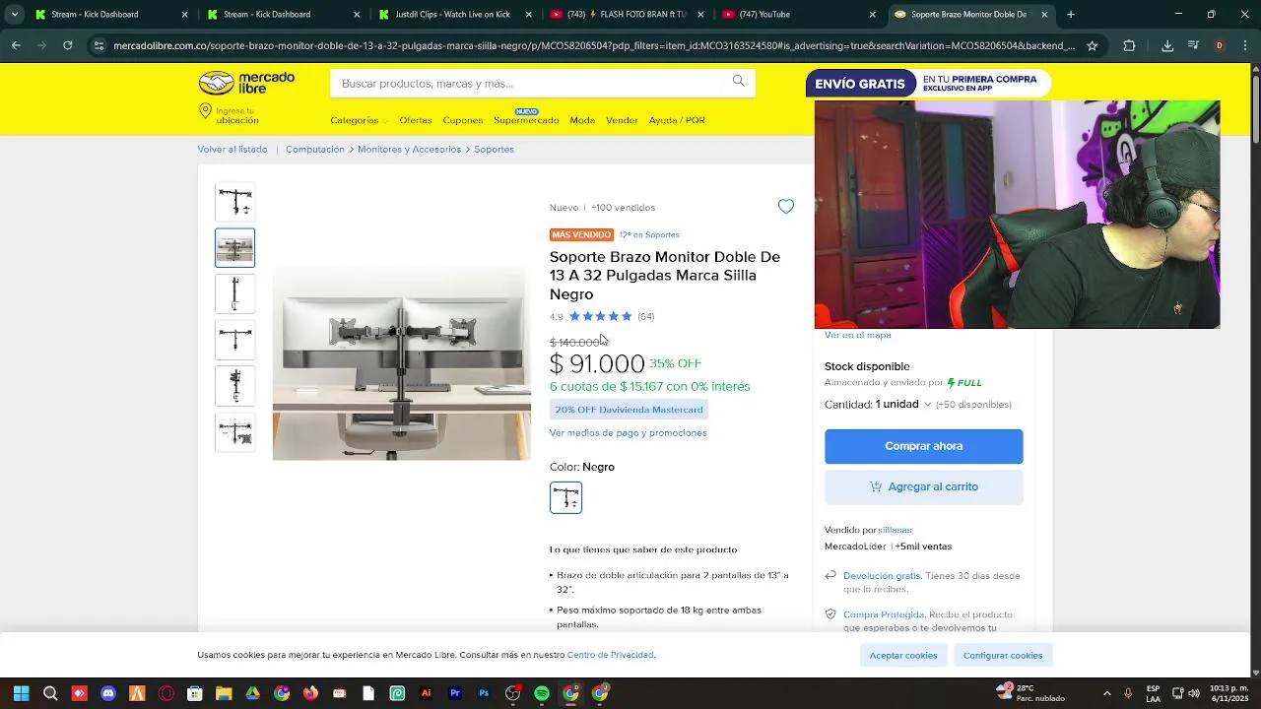Image resolution: width=1261 pixels, height=709 pixels.
Task: Click the 12º en Soportes ranking link
Action: [x=649, y=234]
